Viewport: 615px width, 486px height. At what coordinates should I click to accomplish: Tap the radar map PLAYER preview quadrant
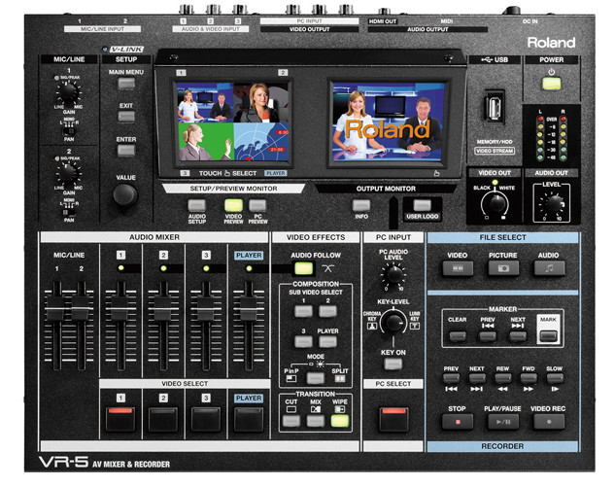tap(261, 142)
